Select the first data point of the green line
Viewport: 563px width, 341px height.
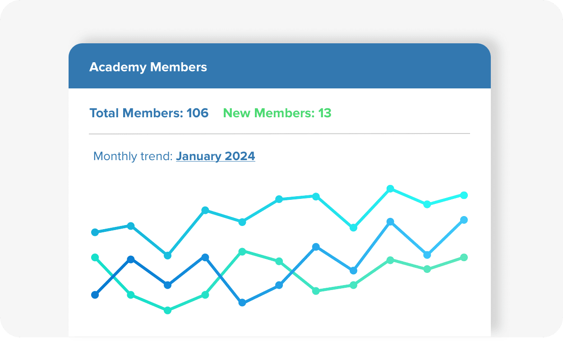95,258
